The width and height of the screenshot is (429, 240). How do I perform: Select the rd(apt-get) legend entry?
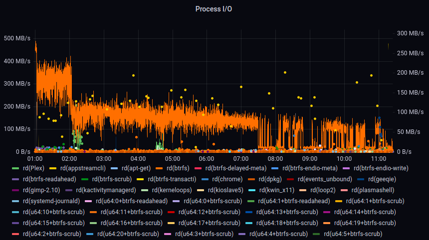click(x=133, y=168)
